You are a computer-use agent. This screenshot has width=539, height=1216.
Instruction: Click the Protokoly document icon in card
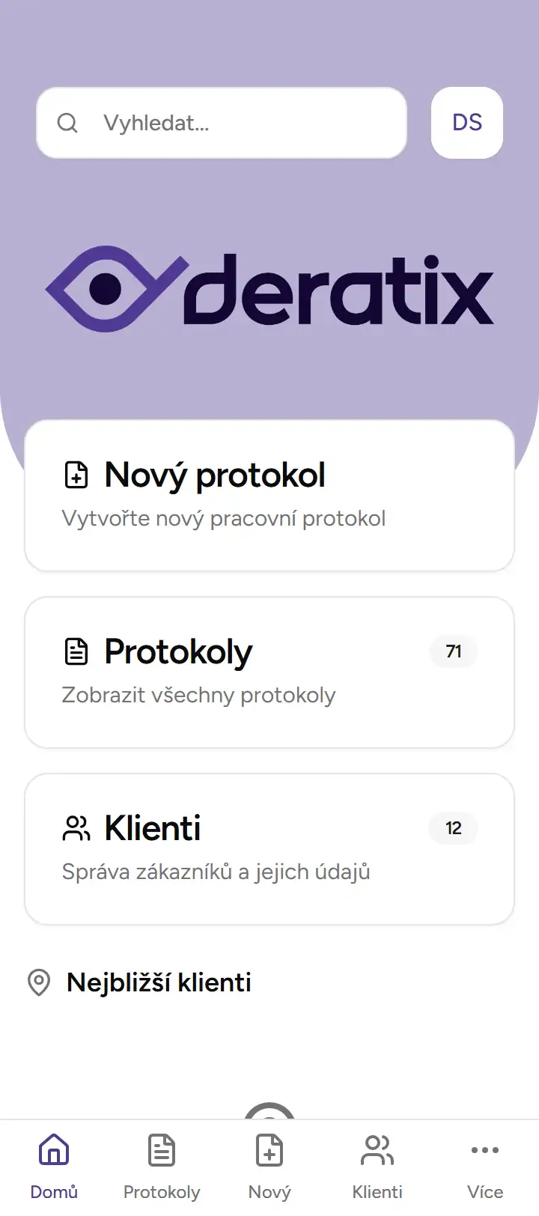tap(76, 651)
